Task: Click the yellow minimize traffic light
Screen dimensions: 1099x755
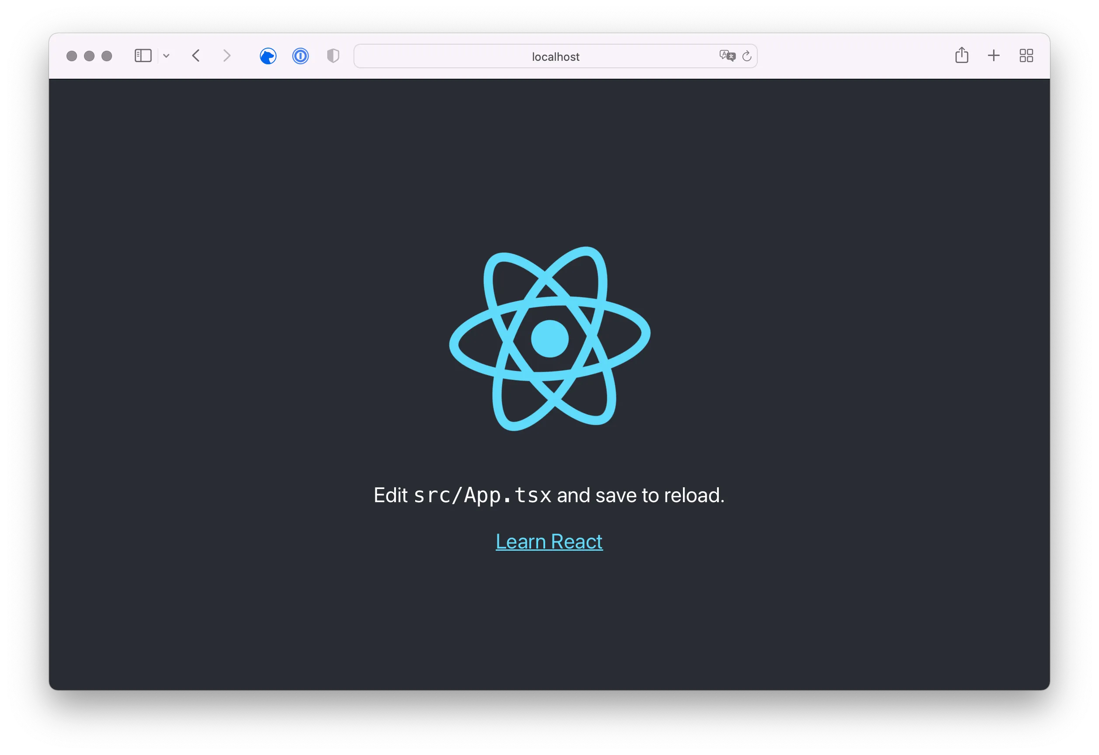Action: click(x=89, y=56)
